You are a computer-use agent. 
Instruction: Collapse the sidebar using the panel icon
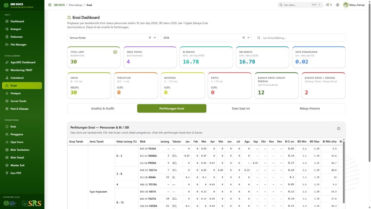[x=50, y=5]
